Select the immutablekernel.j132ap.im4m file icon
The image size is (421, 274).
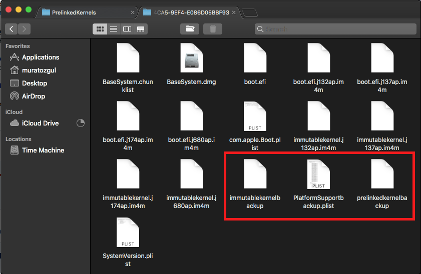click(319, 116)
